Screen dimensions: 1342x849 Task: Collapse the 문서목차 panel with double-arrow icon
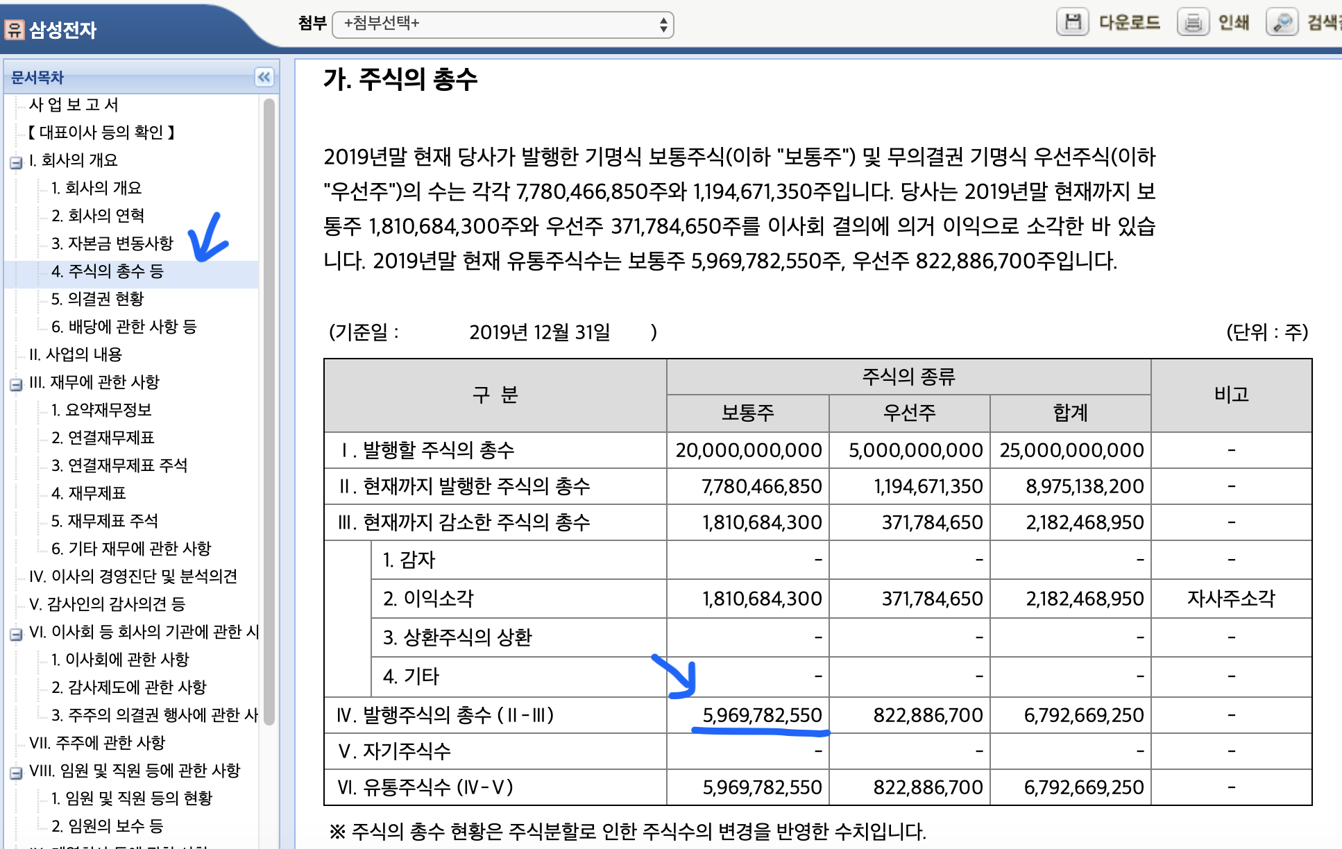(264, 77)
